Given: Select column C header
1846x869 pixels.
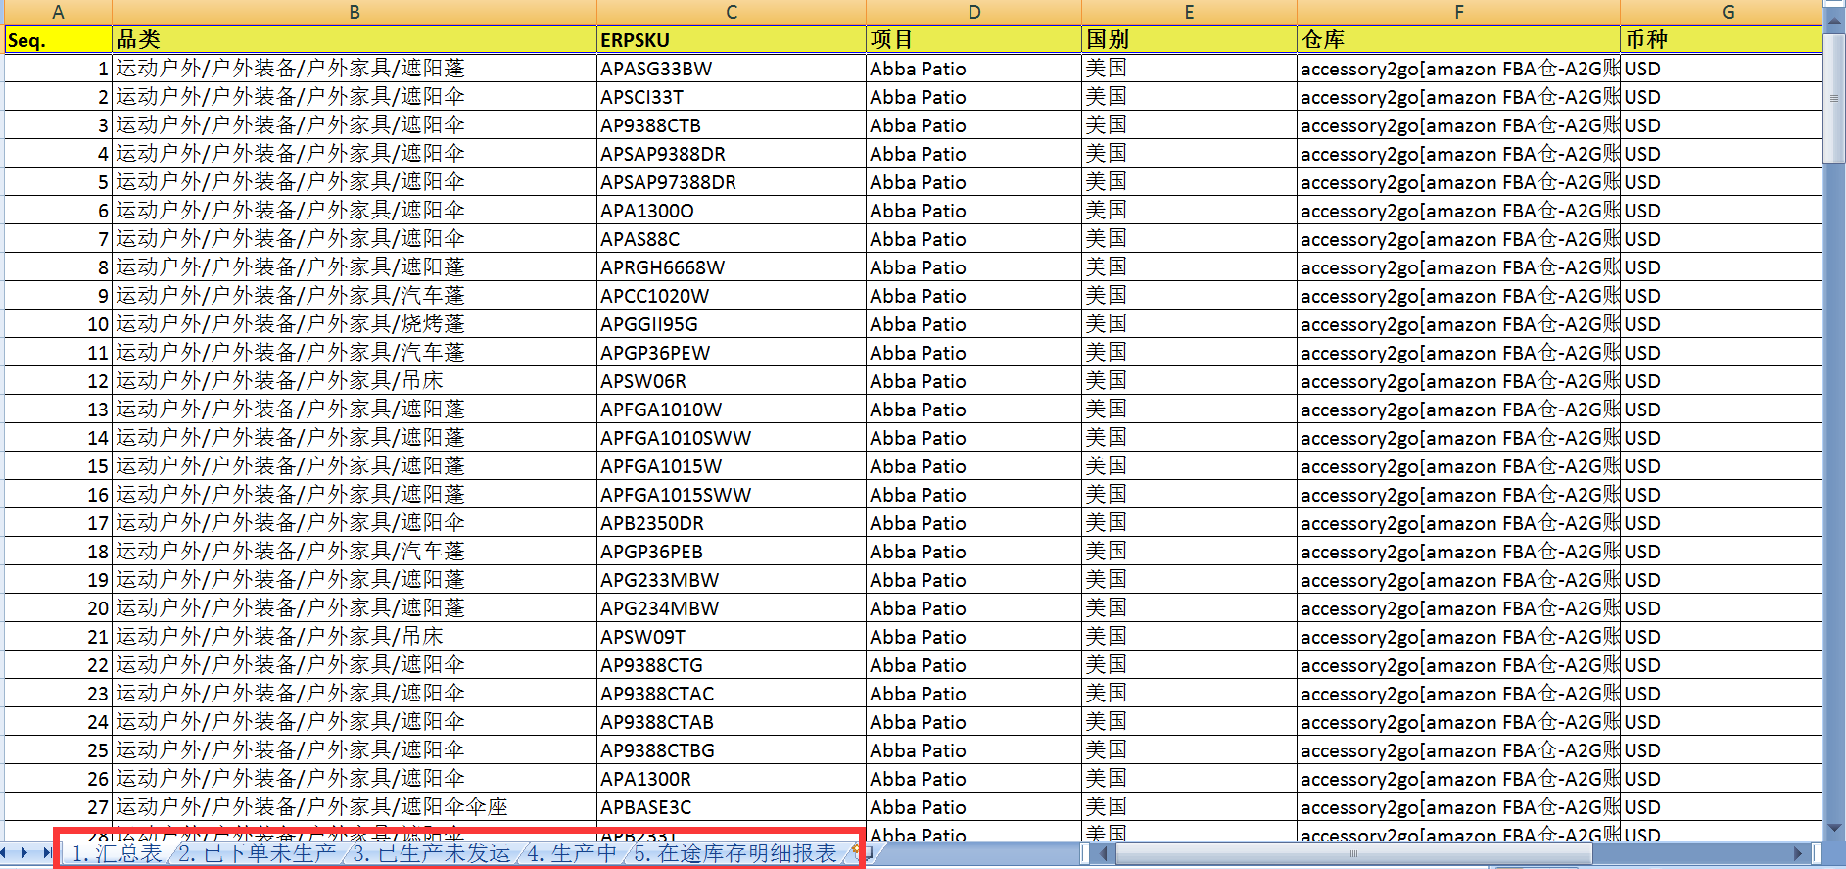Looking at the screenshot, I should click(x=732, y=12).
